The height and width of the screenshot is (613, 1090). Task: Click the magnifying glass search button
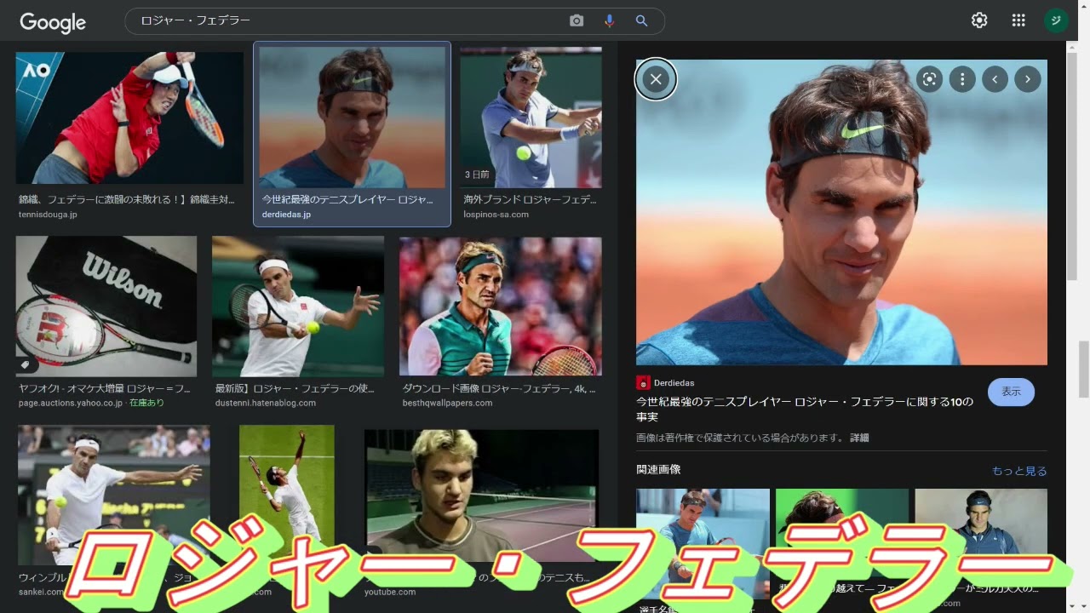point(641,20)
